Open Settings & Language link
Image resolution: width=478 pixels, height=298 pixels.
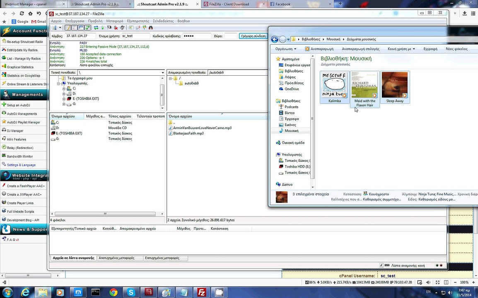pyautogui.click(x=21, y=165)
